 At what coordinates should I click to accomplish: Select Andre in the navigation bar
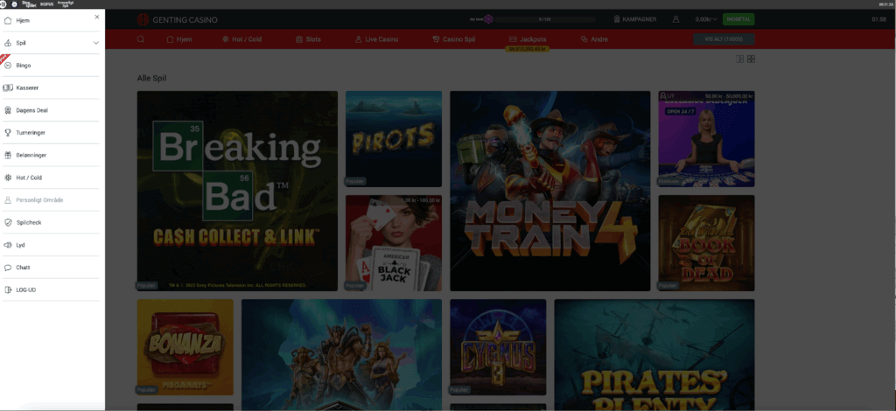(594, 39)
